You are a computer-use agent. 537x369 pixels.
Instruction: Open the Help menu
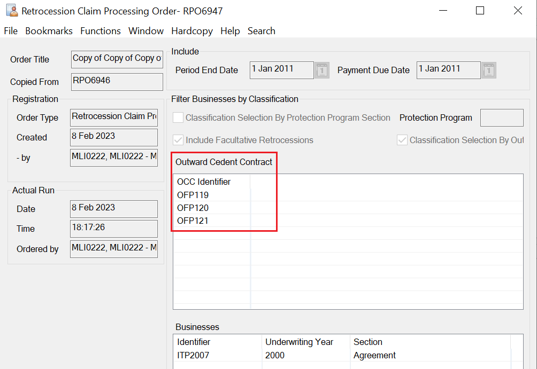coord(230,31)
